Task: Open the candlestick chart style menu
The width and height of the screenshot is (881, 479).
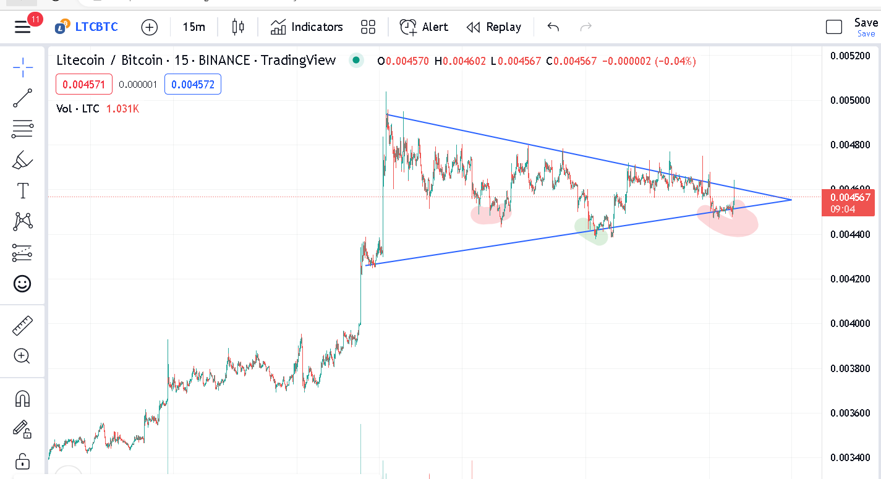Action: (x=238, y=27)
